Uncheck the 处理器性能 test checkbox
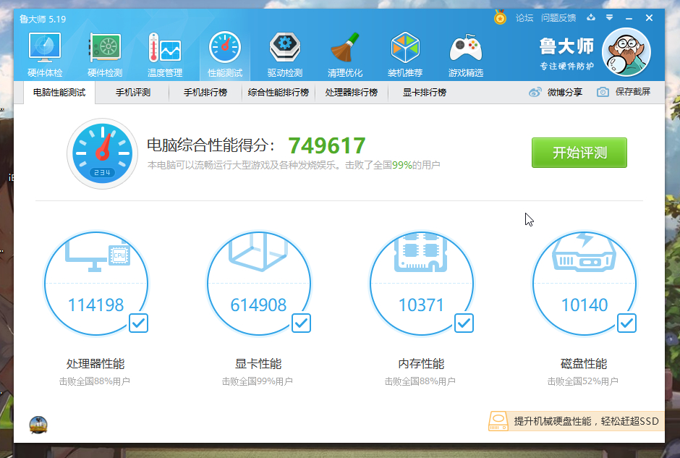This screenshot has height=458, width=680. [x=138, y=323]
